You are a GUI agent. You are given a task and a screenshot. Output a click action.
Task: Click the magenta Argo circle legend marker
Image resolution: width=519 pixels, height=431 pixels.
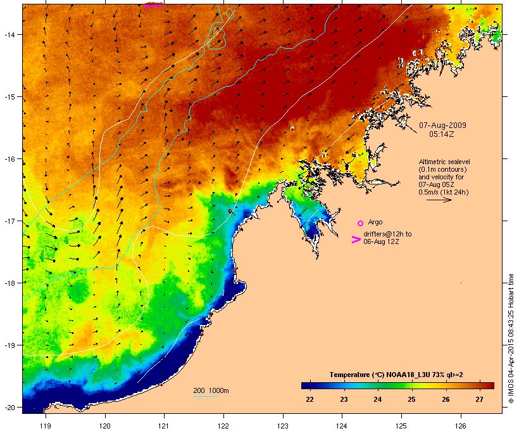click(361, 224)
